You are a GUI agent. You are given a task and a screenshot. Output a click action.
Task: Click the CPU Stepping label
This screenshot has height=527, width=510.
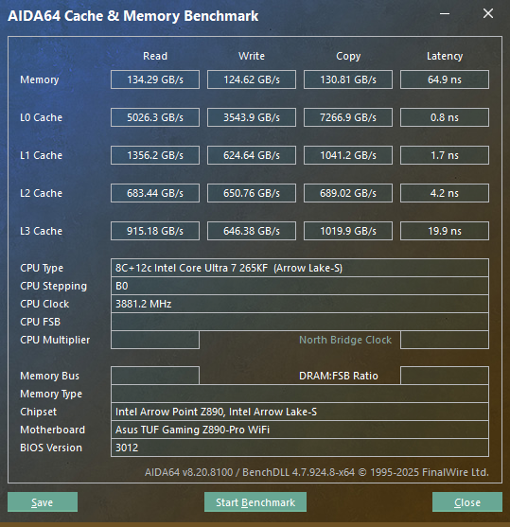point(53,287)
